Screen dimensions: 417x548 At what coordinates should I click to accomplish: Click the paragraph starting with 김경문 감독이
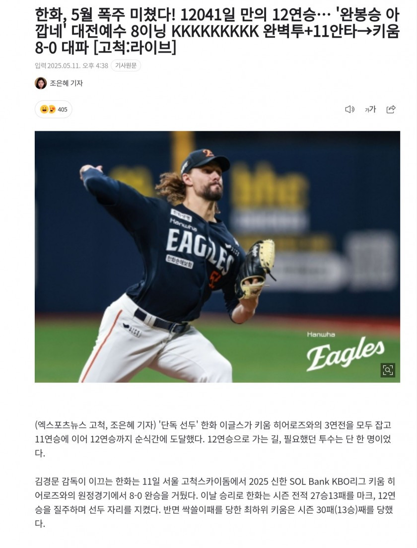click(x=215, y=502)
